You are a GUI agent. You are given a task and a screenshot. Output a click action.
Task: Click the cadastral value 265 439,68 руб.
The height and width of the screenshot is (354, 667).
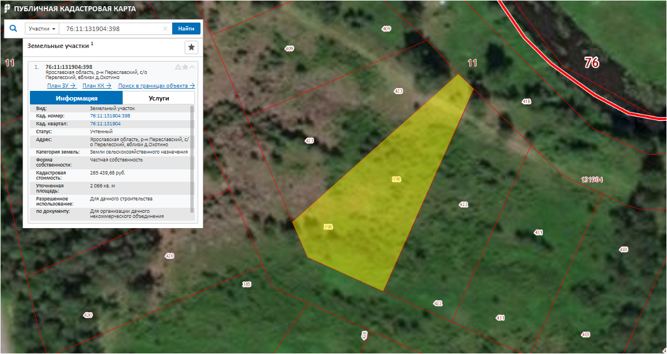click(108, 173)
